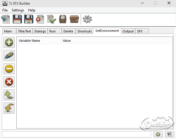Viewport: 176px width, 139px height.
Task: Switch to the Title/Text tab
Action: (x=25, y=31)
